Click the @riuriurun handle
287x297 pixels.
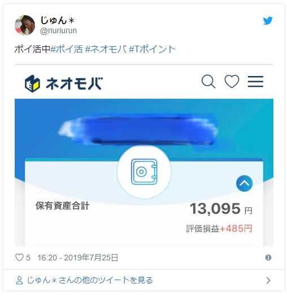pos(58,30)
